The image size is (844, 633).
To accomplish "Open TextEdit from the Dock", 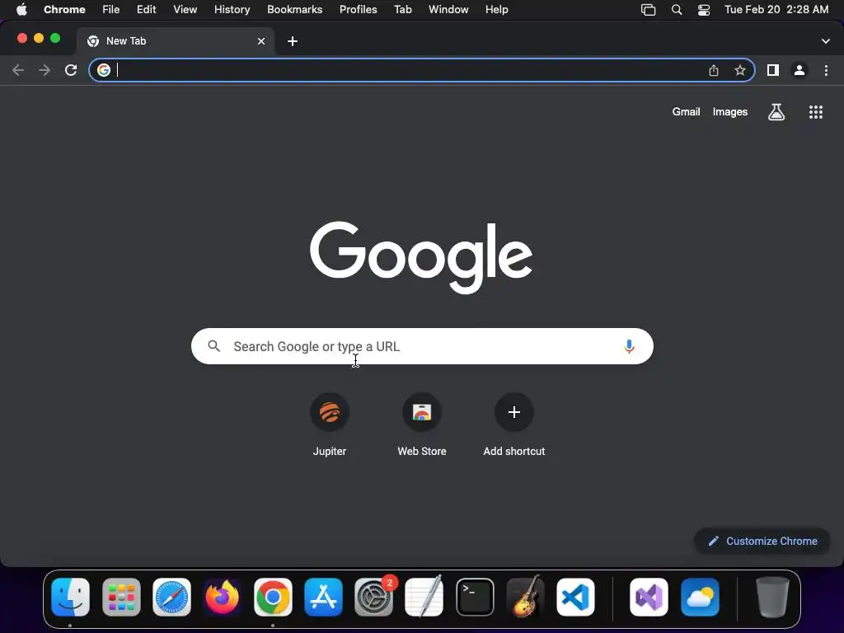I will 424,597.
